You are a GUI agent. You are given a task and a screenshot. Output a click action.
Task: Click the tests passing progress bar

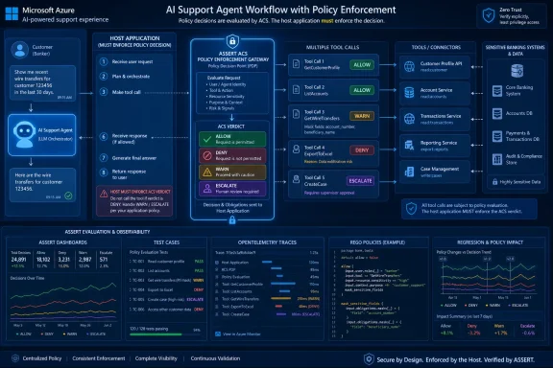coord(160,334)
